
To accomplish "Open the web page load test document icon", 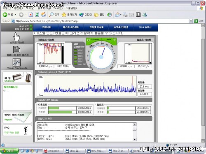I will coord(16,49).
